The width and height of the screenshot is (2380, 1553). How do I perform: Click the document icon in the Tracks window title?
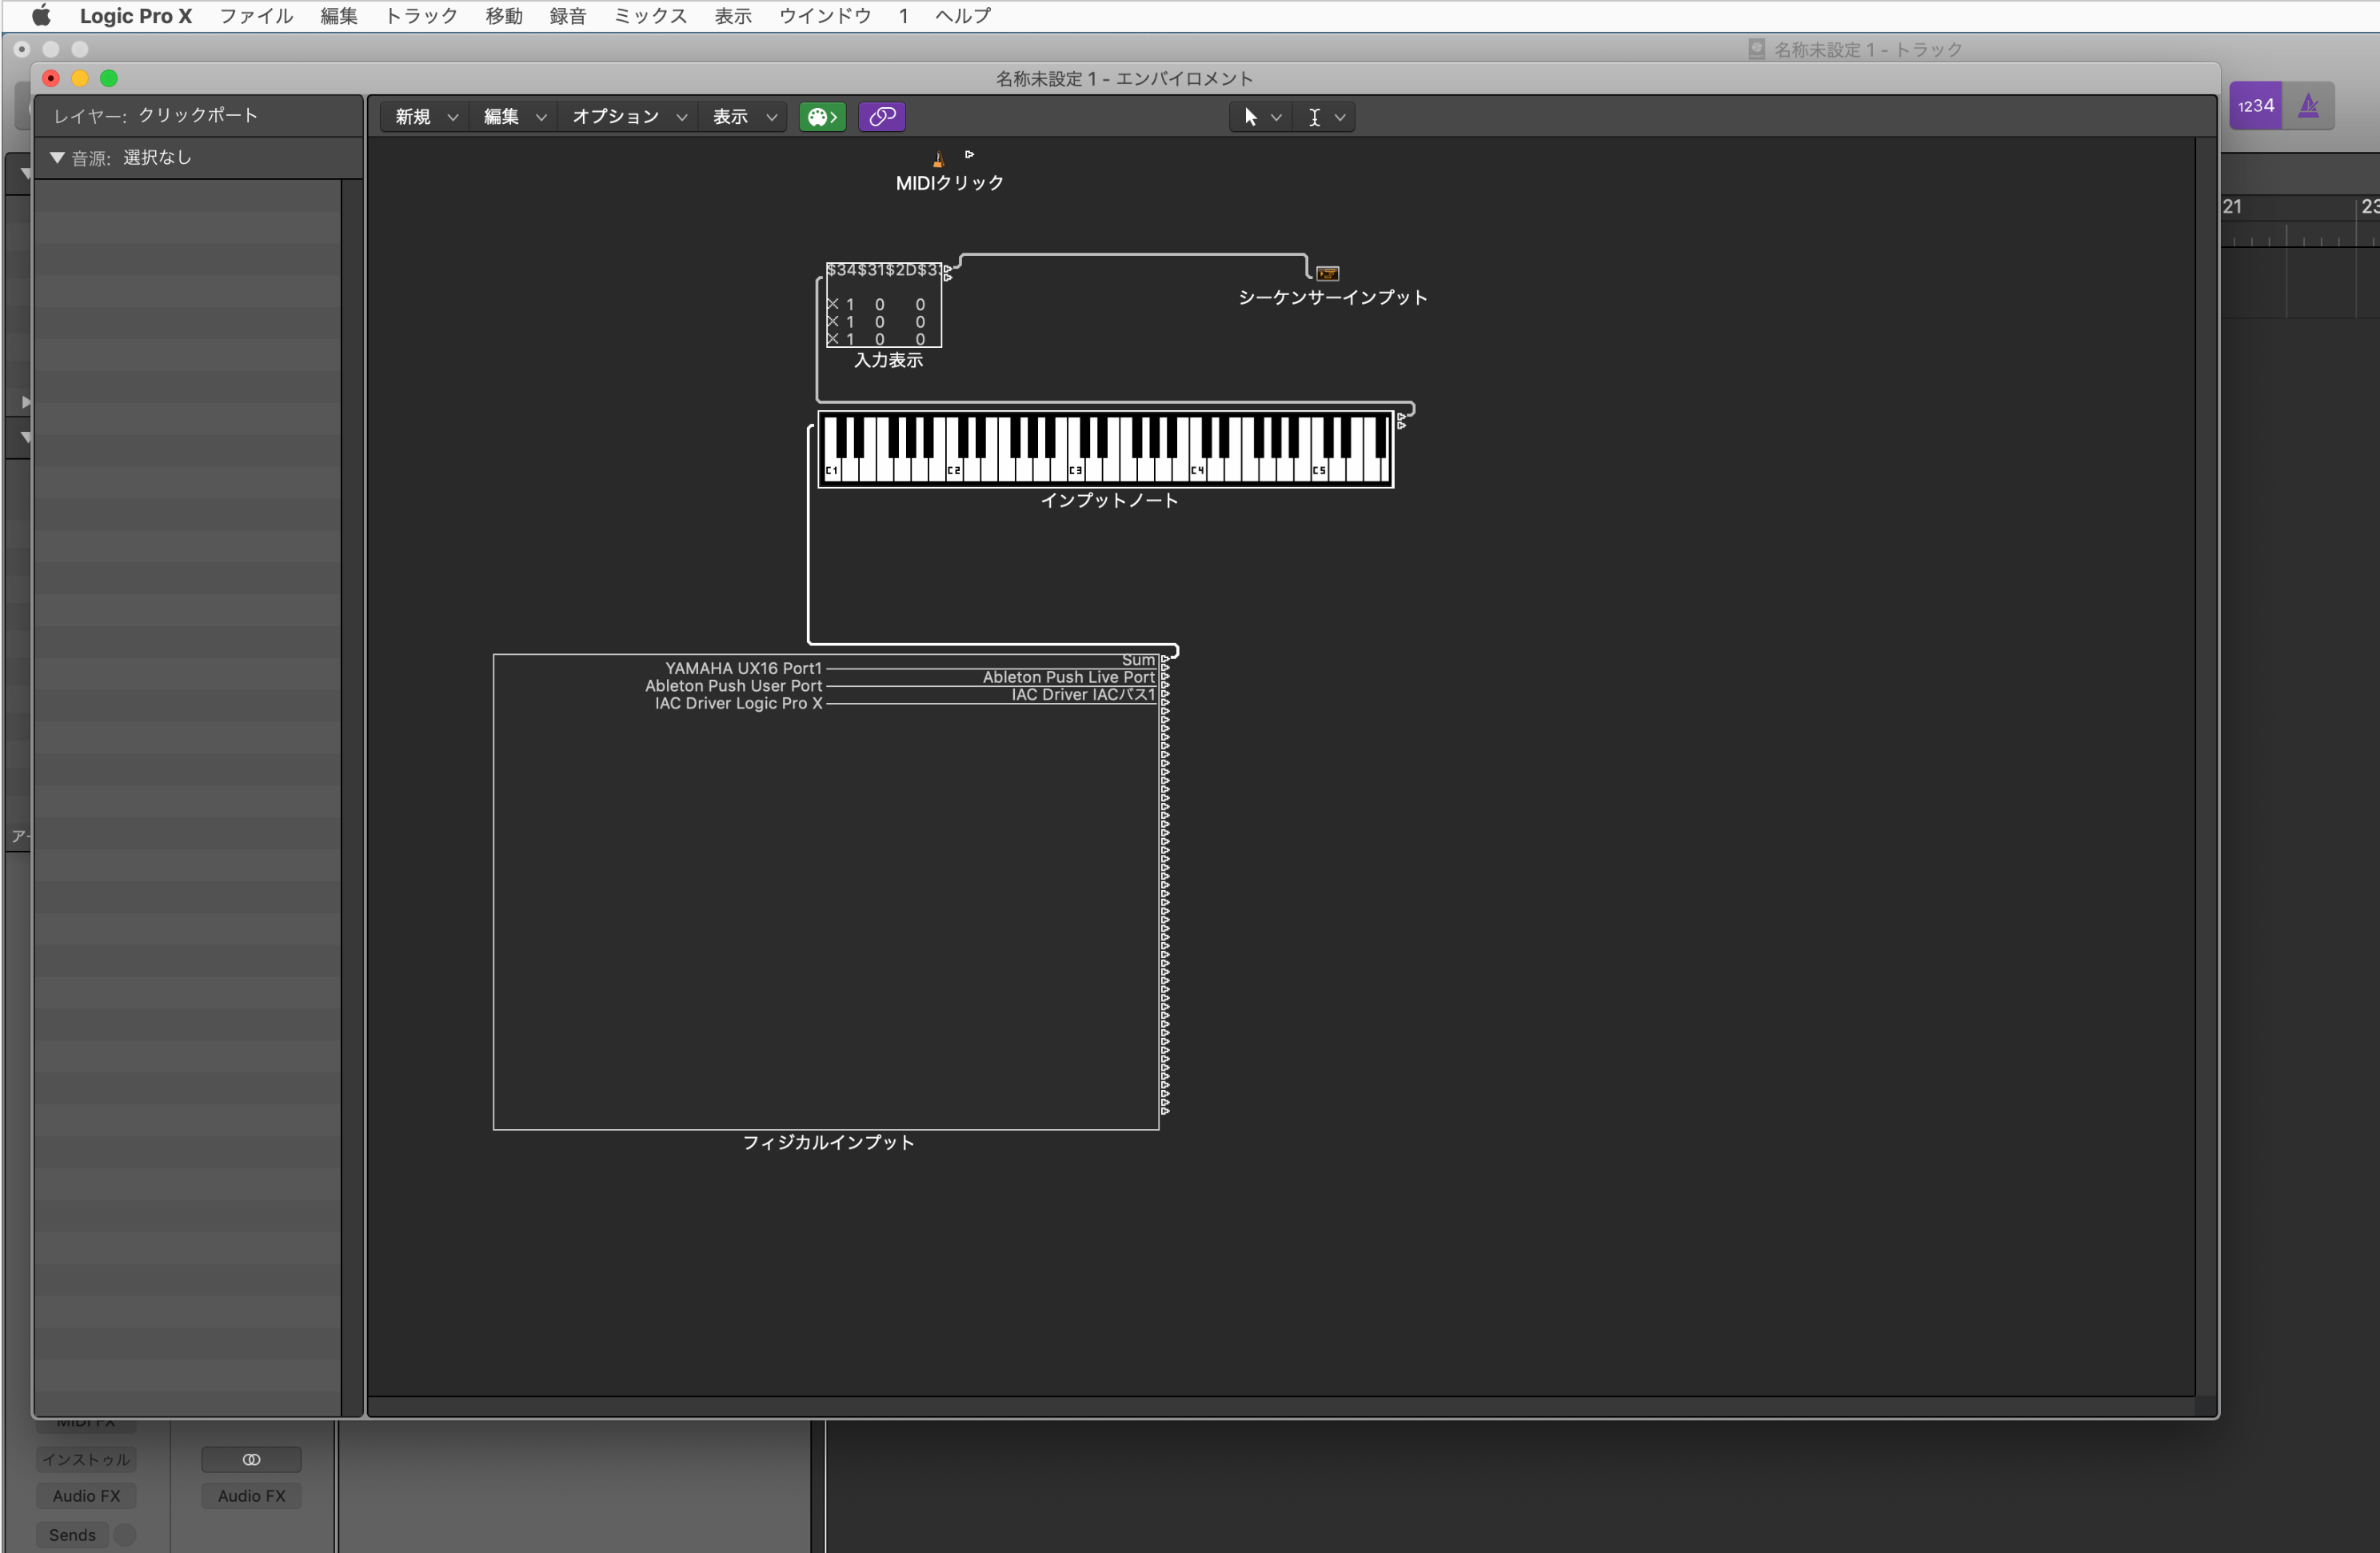pyautogui.click(x=1756, y=49)
